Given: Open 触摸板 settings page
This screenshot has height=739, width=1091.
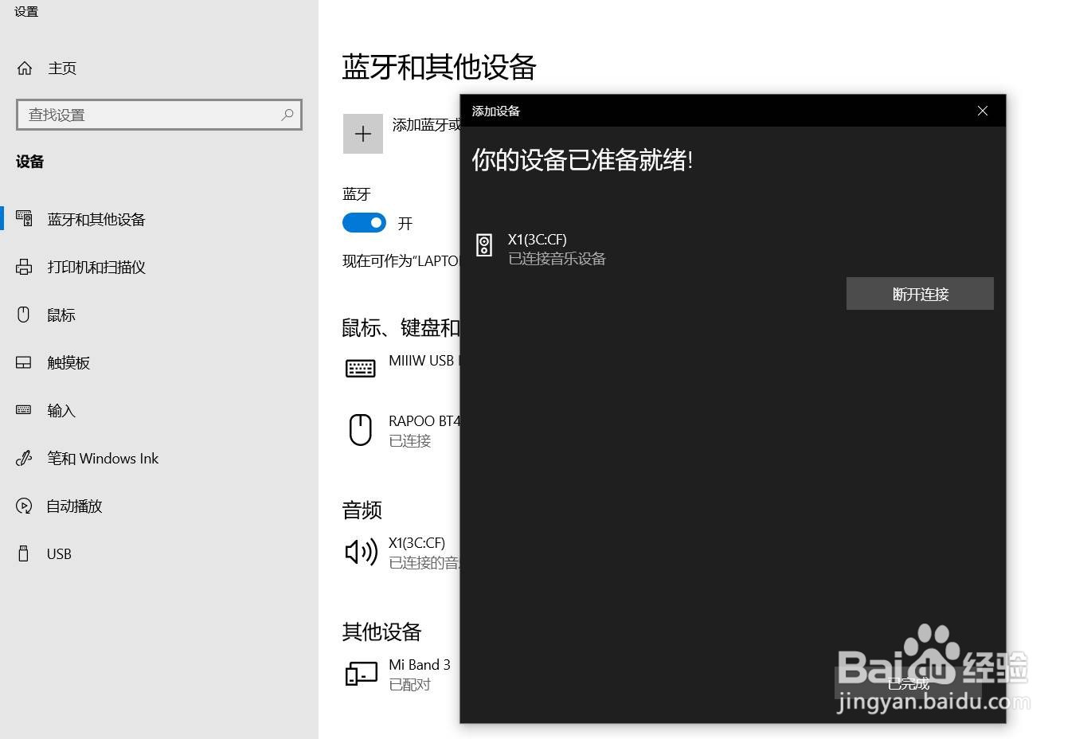Looking at the screenshot, I should [x=68, y=363].
